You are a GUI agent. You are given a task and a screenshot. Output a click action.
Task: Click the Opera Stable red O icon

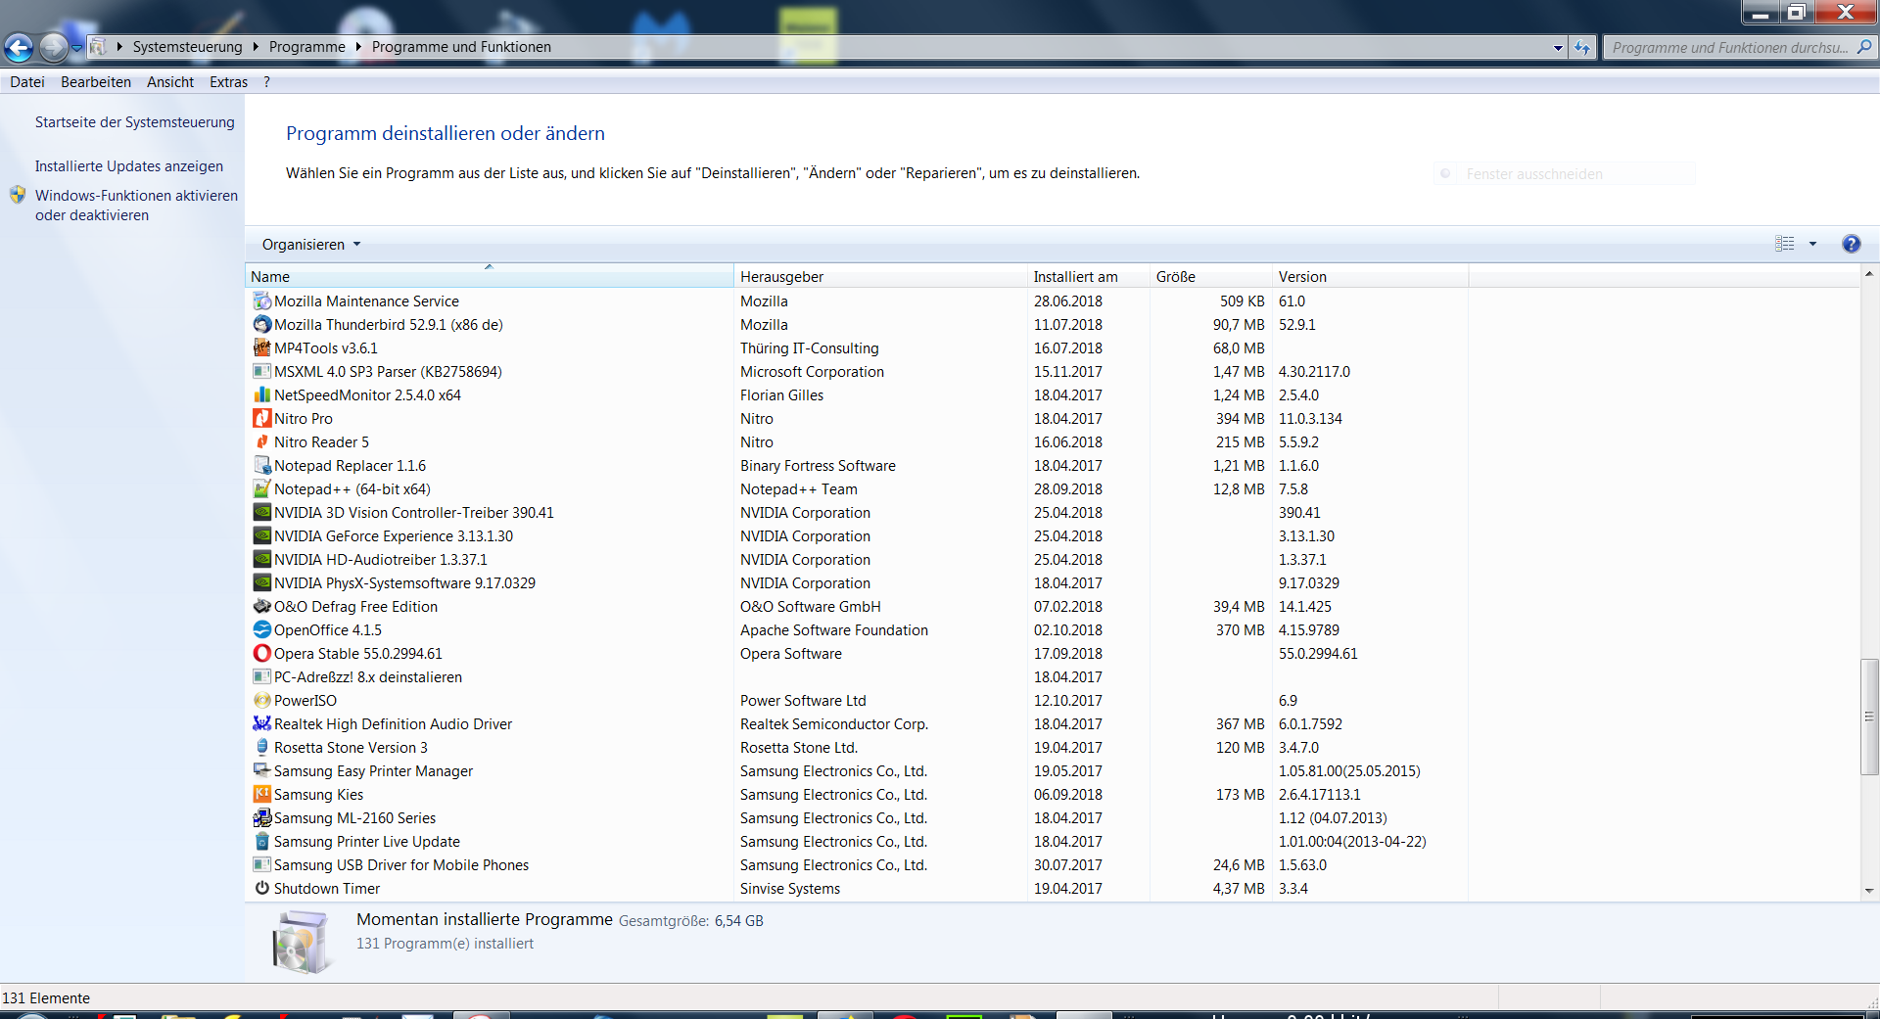point(261,653)
